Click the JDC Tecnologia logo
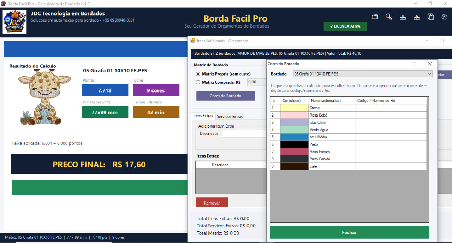 tap(14, 22)
